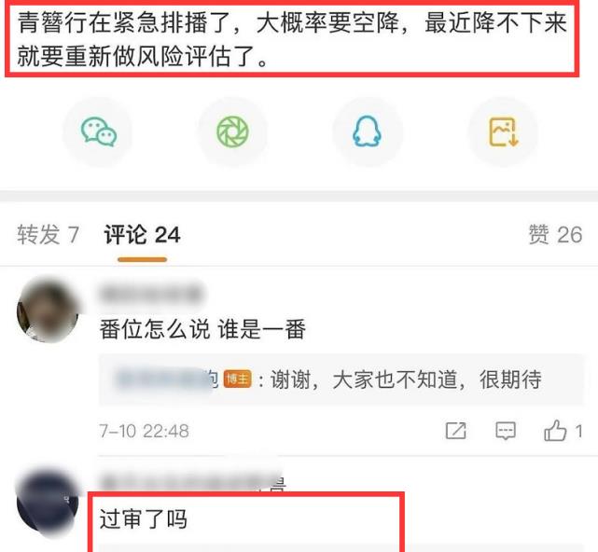598x552 pixels.
Task: Share the post via QQ penguin icon
Action: [x=367, y=131]
